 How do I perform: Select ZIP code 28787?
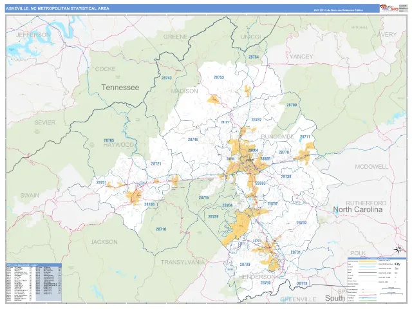click(256, 120)
